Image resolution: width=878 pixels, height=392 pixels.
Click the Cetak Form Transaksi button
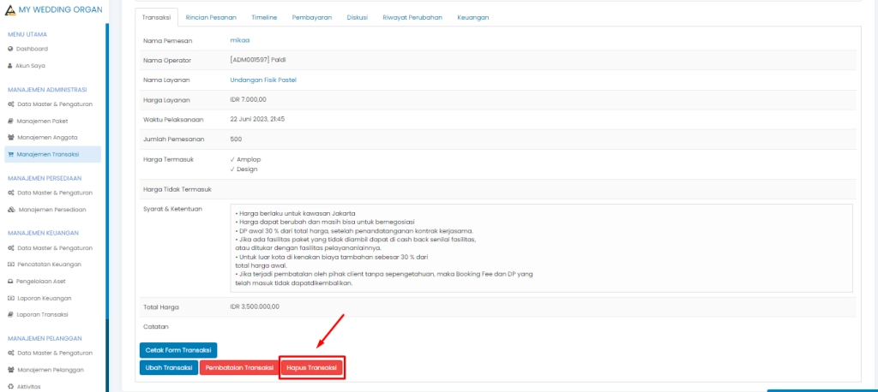pos(178,350)
